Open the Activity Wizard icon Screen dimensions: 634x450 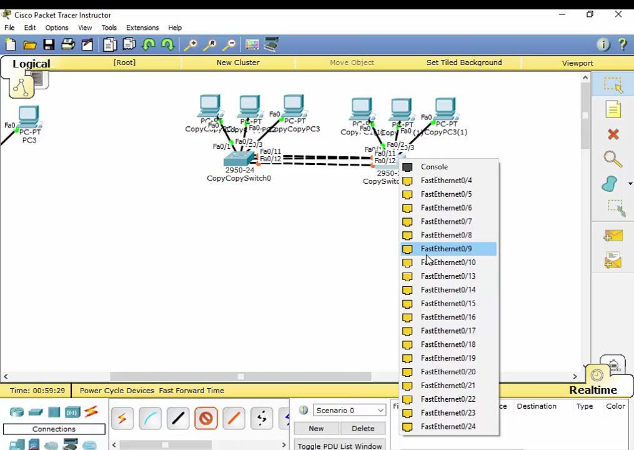87,44
